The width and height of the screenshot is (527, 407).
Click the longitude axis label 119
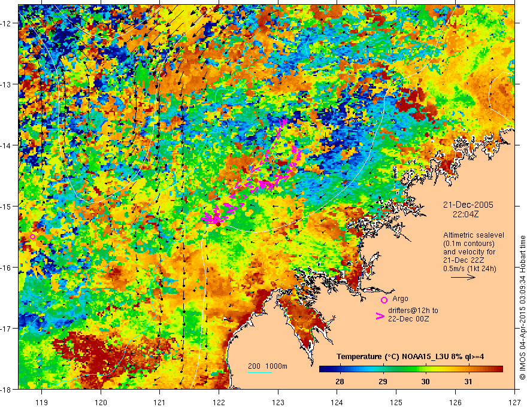tap(42, 402)
